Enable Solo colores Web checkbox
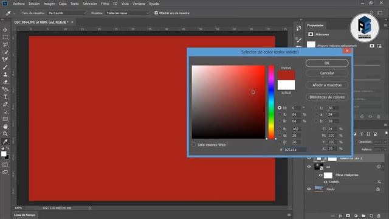The width and height of the screenshot is (389, 219). click(x=194, y=145)
